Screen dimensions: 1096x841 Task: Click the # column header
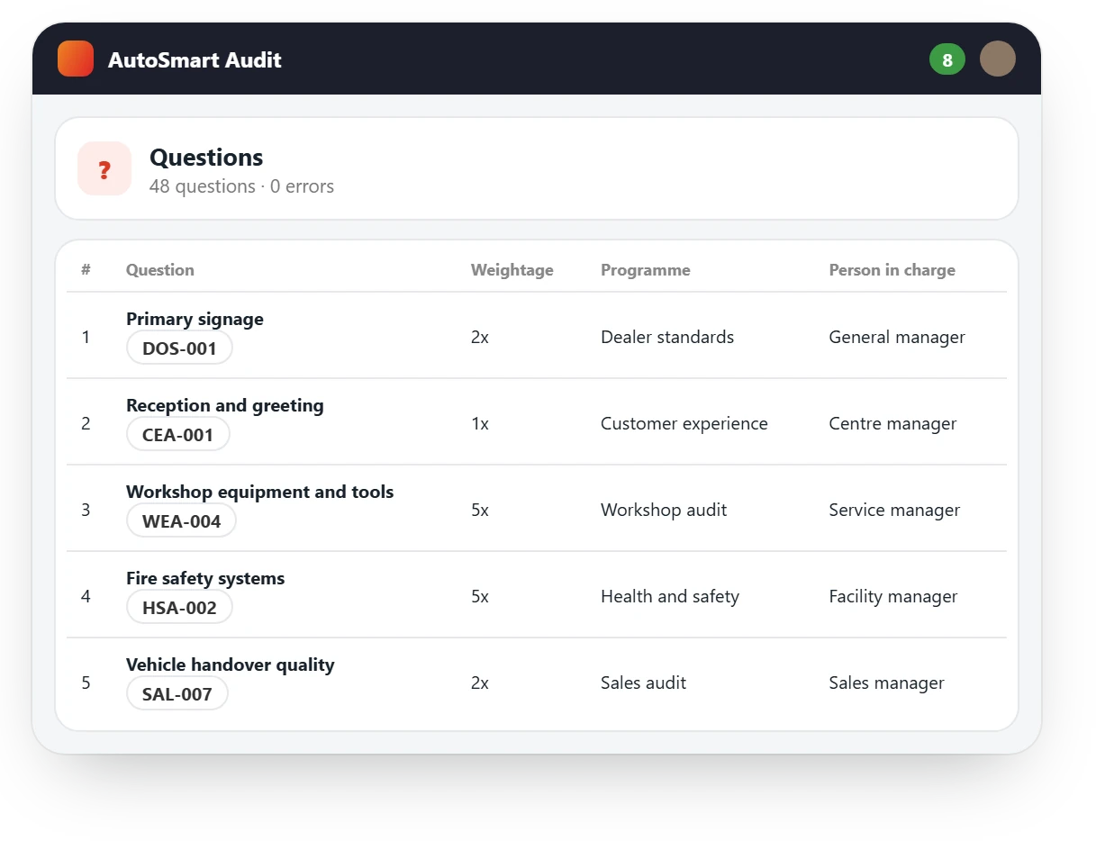click(x=86, y=270)
